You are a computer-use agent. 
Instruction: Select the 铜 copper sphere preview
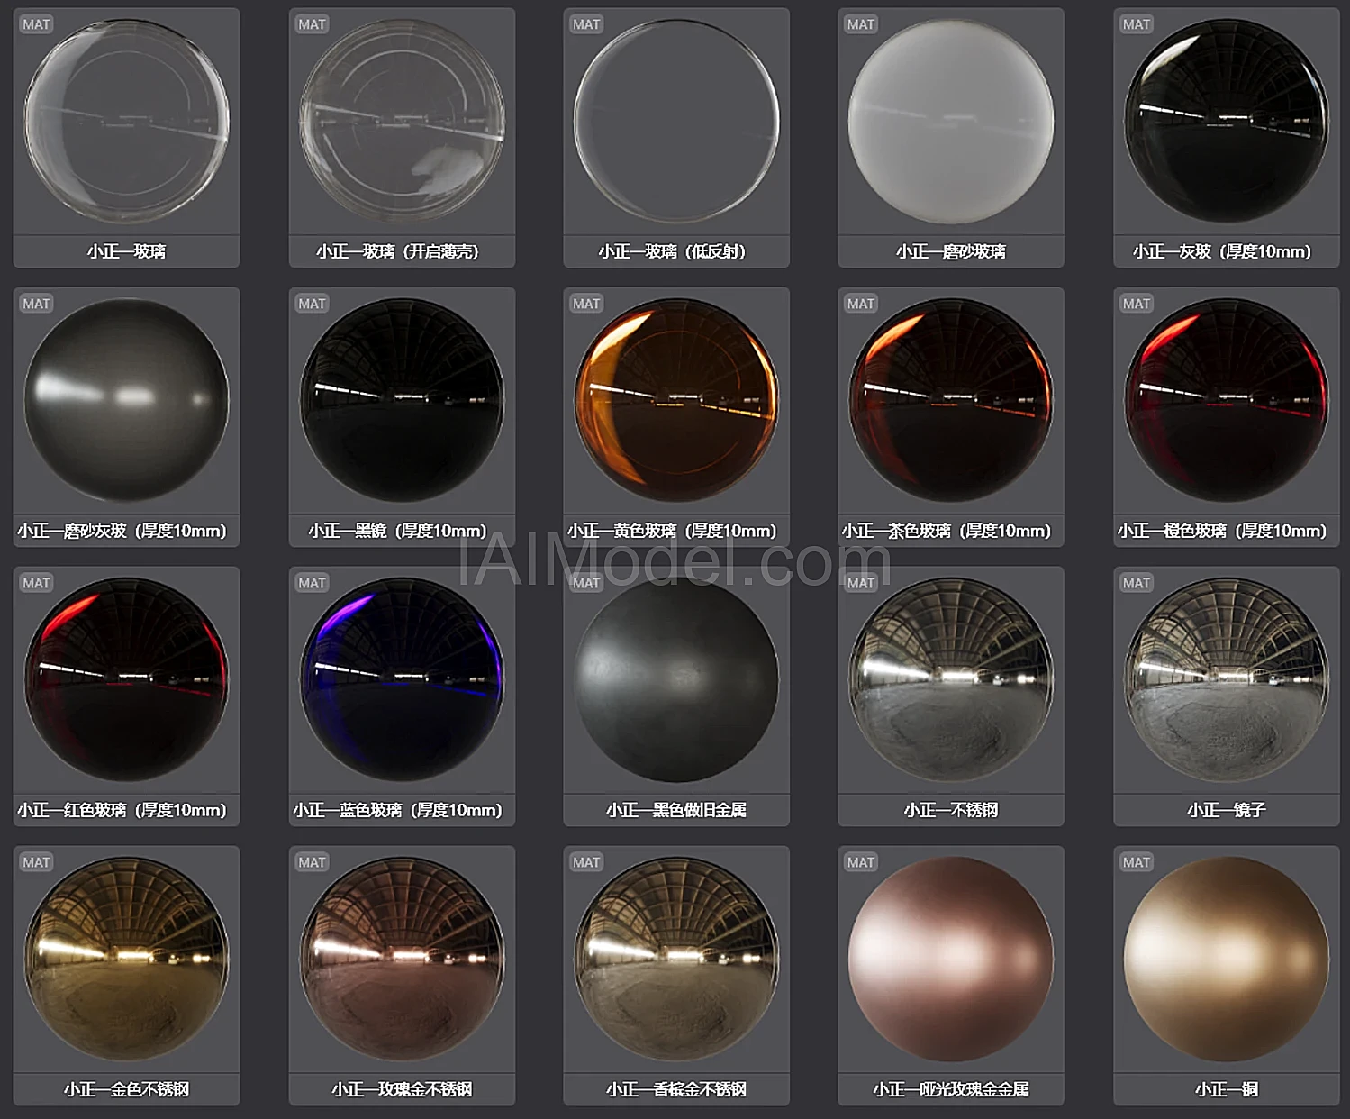point(1227,960)
